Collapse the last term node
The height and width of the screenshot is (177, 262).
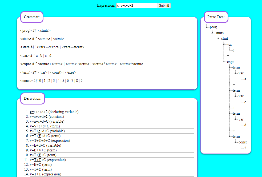coord(229,136)
